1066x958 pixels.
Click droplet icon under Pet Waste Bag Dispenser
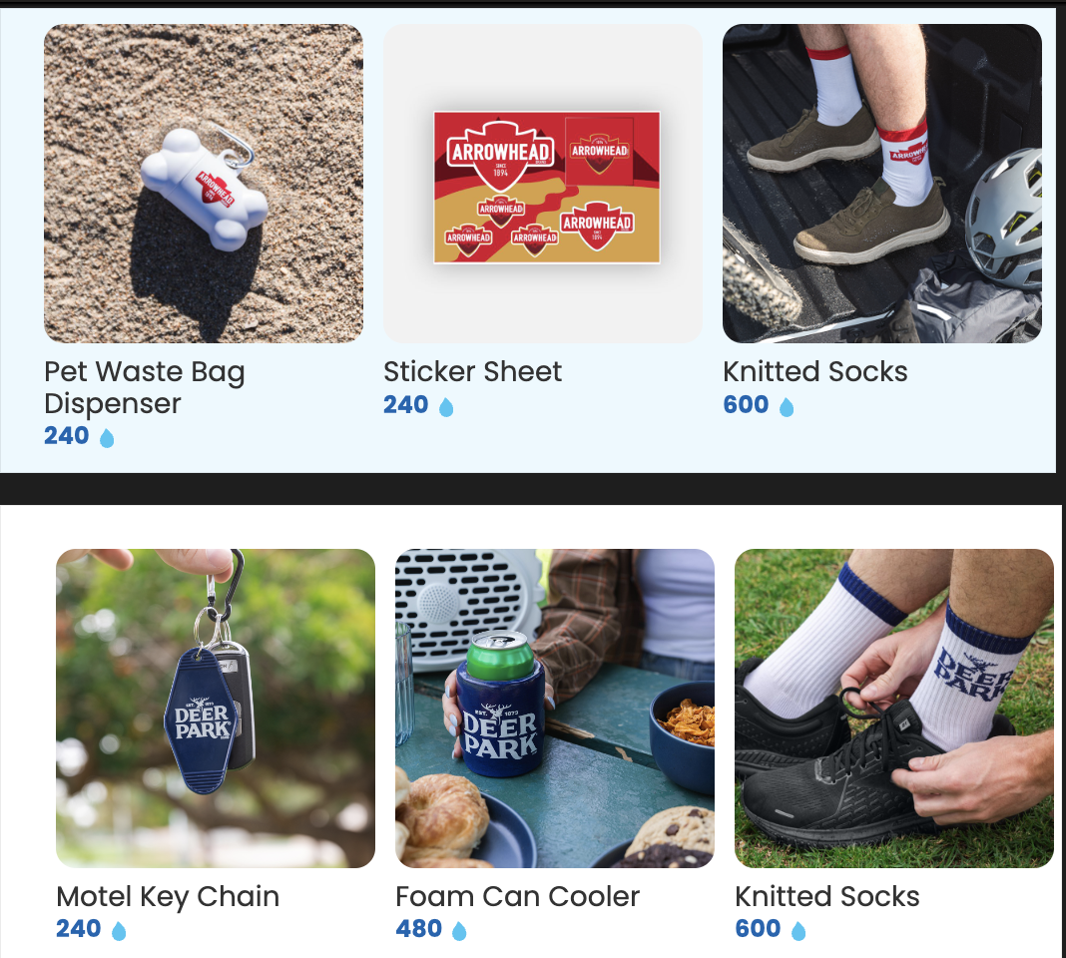tap(107, 438)
